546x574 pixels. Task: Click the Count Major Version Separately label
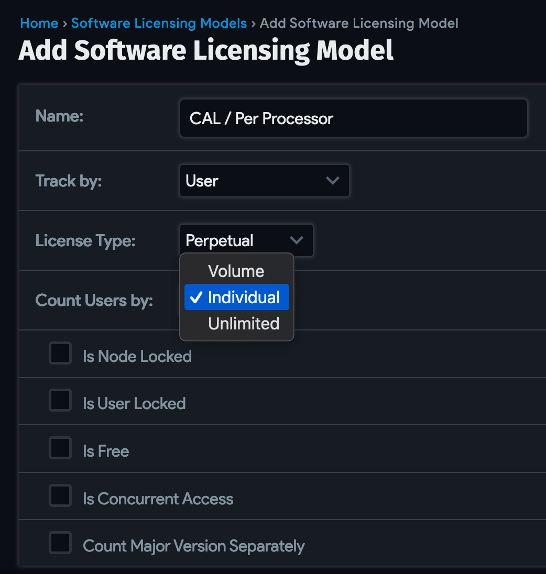pos(194,546)
